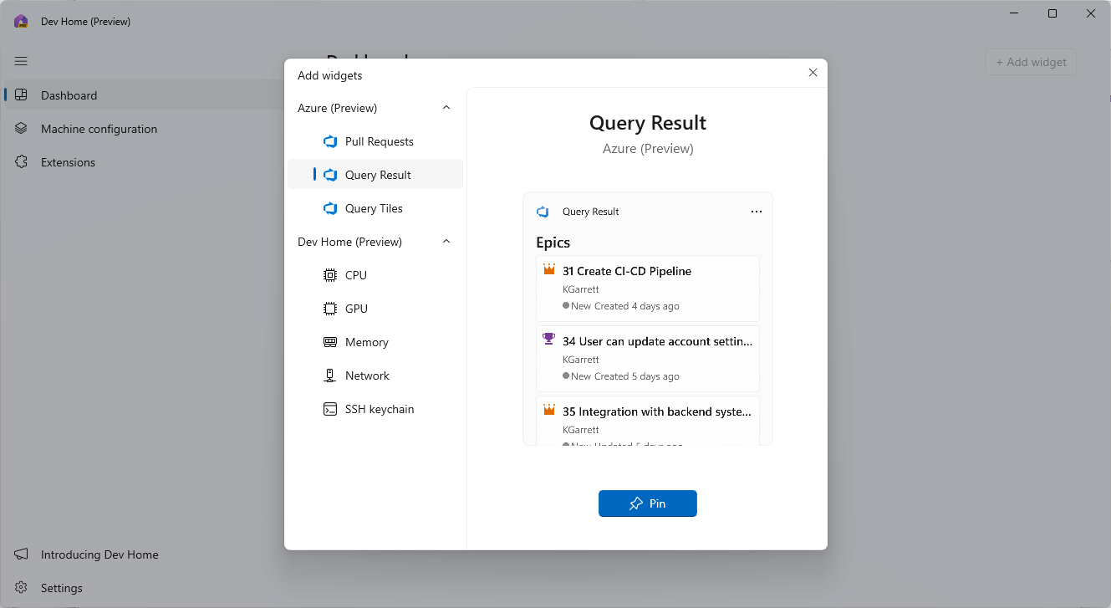Open the Dashboard page
Screen dimensions: 1111x608
click(x=142, y=95)
